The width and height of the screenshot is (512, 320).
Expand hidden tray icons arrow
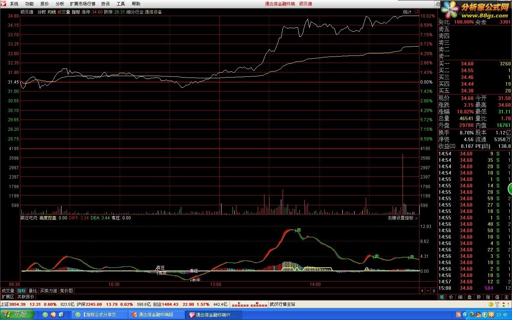[x=465, y=315]
